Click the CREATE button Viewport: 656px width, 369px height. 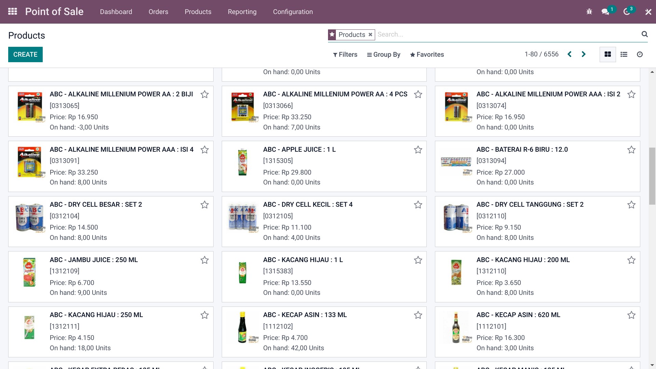(25, 55)
